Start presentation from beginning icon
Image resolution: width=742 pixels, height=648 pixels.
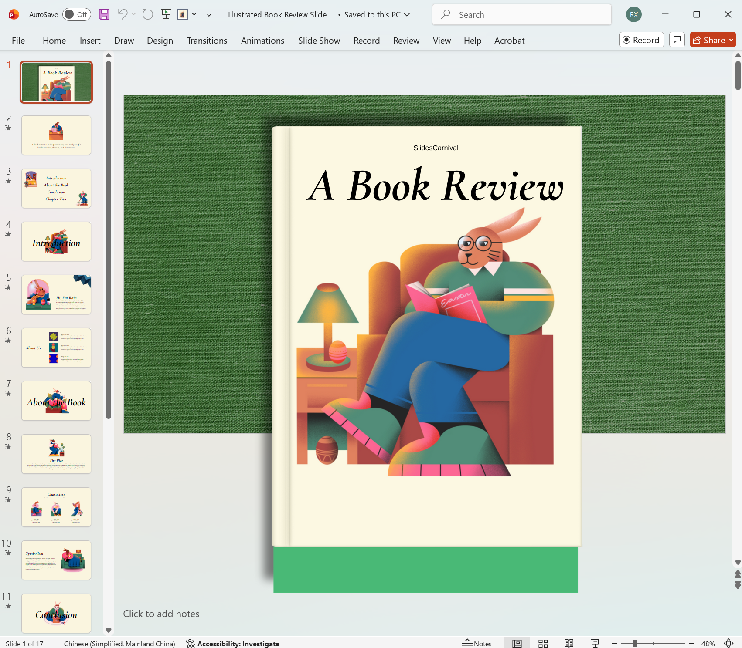point(166,14)
